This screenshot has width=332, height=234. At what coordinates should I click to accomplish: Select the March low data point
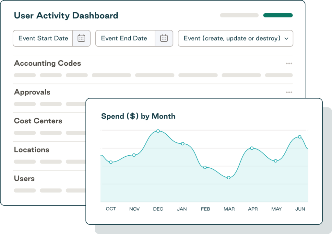click(x=229, y=177)
